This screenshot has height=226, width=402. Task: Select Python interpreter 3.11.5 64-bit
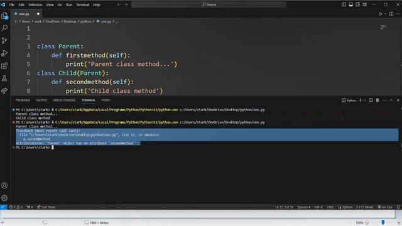click(x=364, y=207)
